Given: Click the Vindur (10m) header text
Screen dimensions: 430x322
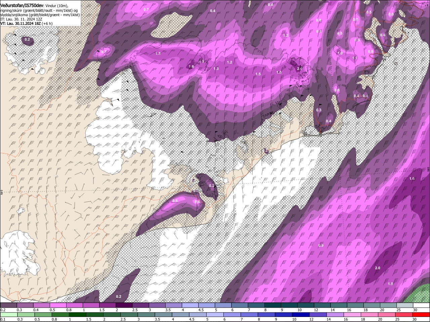Looking at the screenshot, I should 57,6.
